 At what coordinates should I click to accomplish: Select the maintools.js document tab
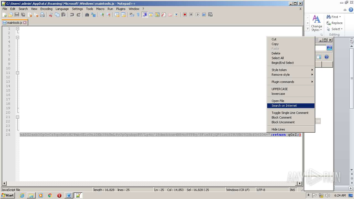(14, 23)
